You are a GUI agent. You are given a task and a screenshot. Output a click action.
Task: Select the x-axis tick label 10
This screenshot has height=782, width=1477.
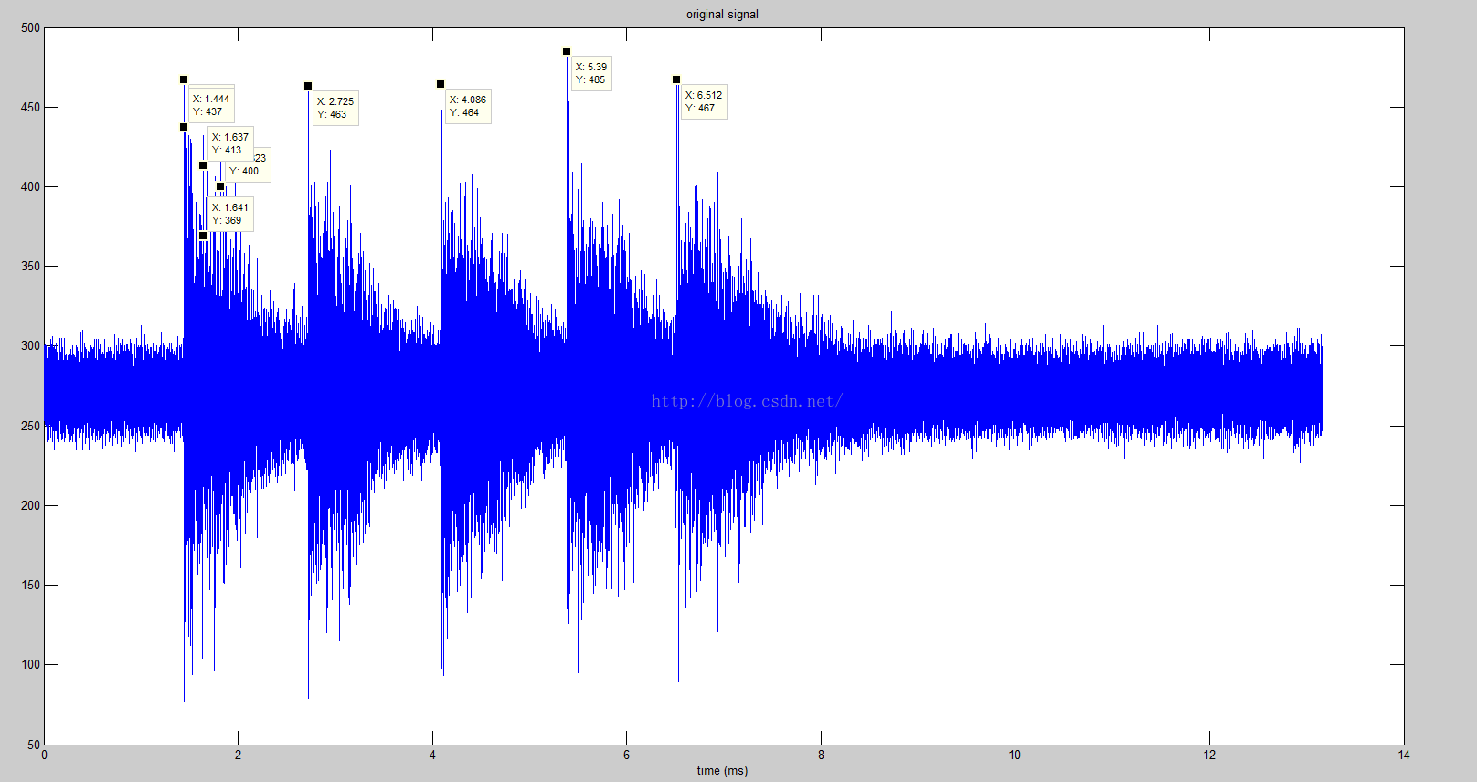coord(1015,755)
